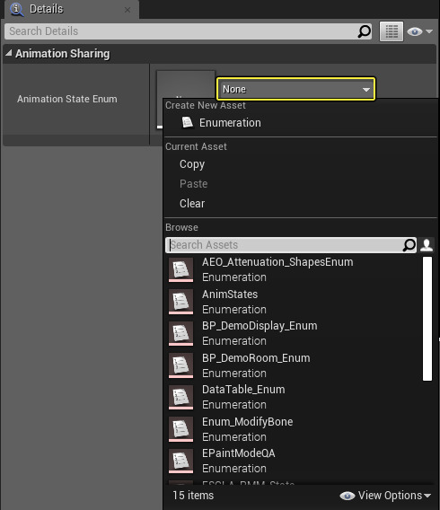Select the EPaintModeQA asset
This screenshot has width=440, height=510.
click(294, 461)
